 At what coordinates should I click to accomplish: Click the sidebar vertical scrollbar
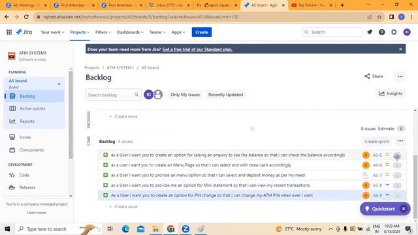pos(71,115)
